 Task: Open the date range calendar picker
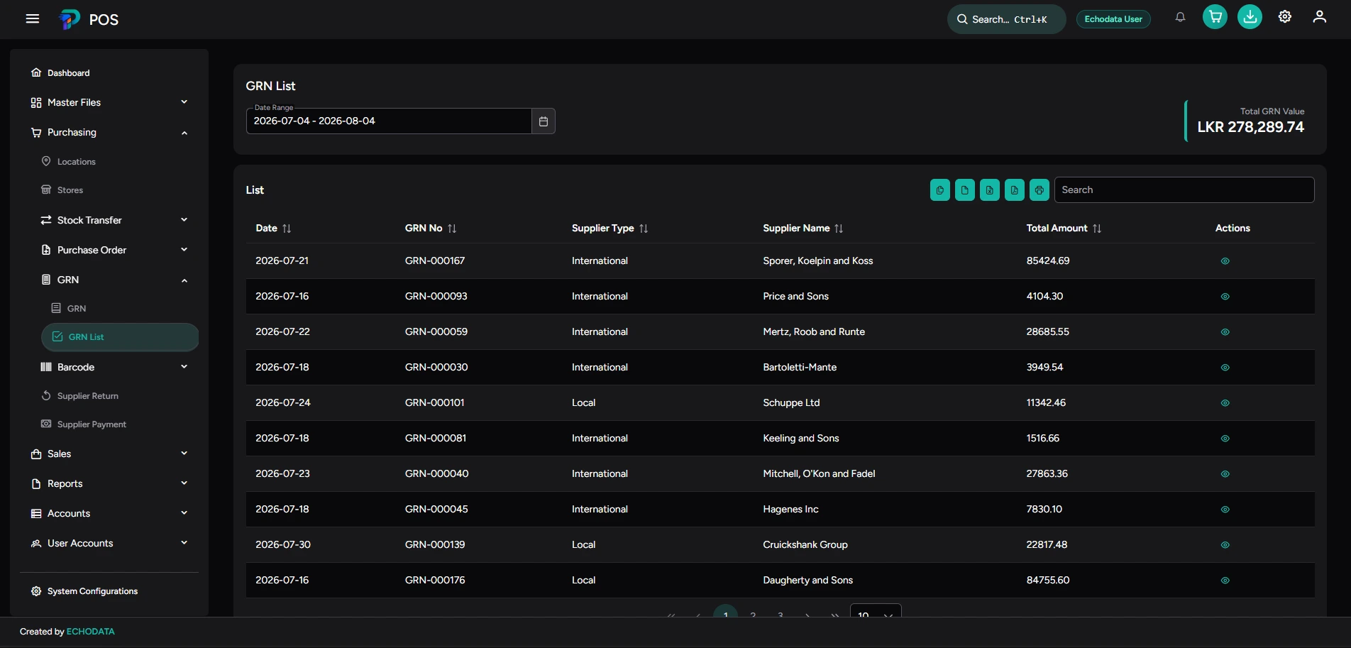coord(544,121)
